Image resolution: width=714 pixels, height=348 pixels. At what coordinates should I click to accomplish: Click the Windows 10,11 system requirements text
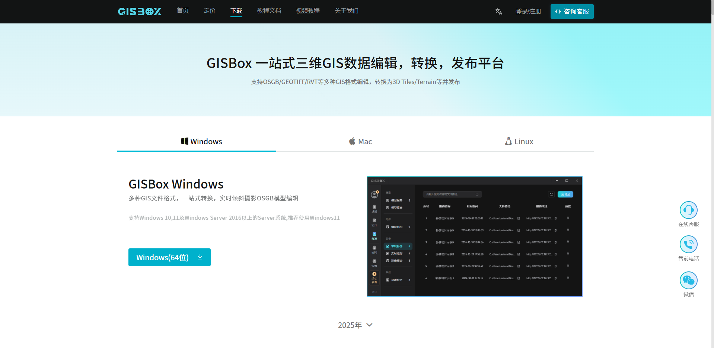click(x=234, y=218)
